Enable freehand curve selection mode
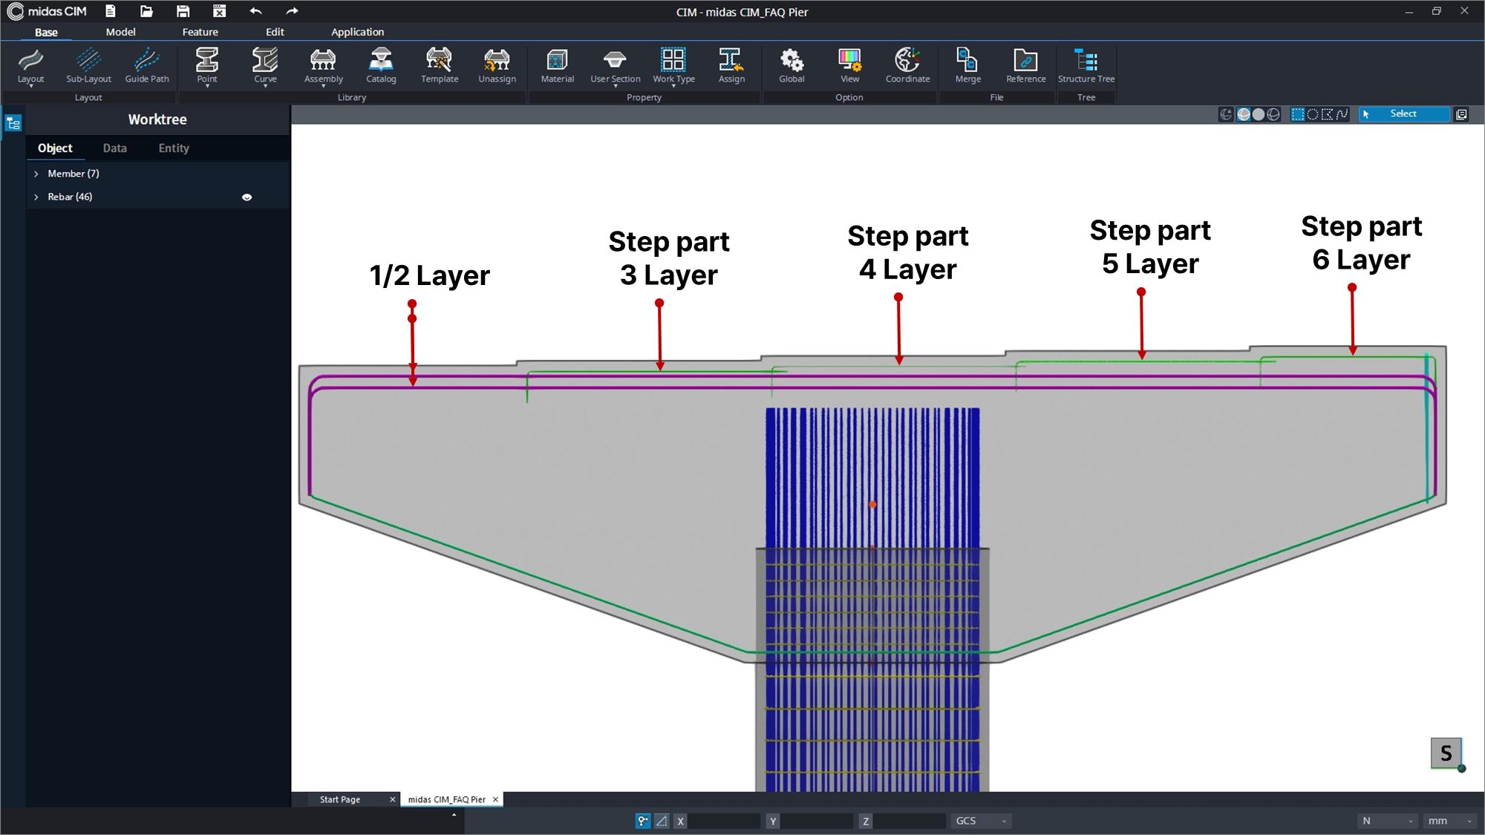The height and width of the screenshot is (835, 1485). [1342, 114]
